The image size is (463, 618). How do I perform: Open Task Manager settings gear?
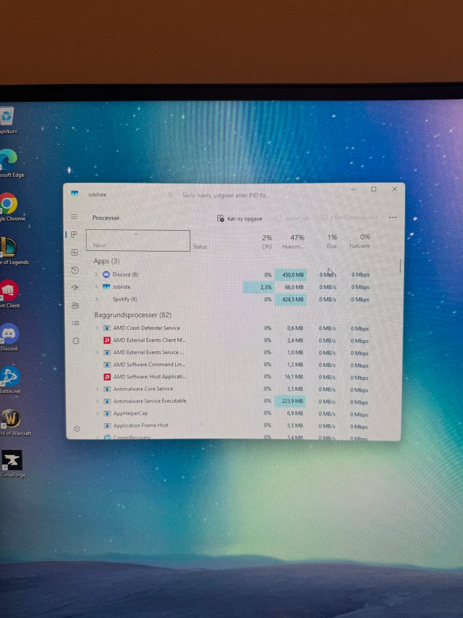[x=77, y=429]
